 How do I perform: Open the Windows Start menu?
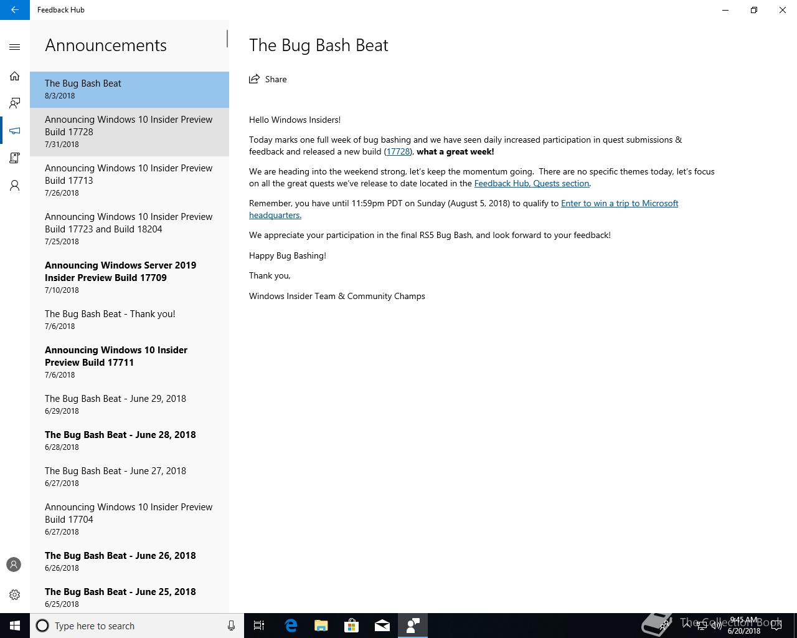point(15,626)
